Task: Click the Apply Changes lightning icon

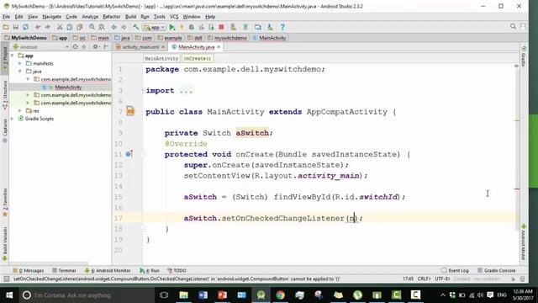Action: 182,27
